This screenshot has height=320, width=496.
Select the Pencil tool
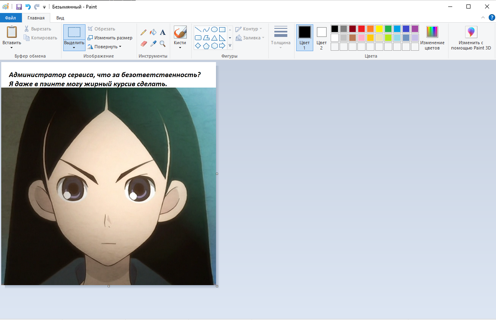144,32
